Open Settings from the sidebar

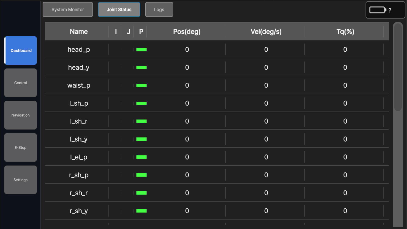(20, 180)
